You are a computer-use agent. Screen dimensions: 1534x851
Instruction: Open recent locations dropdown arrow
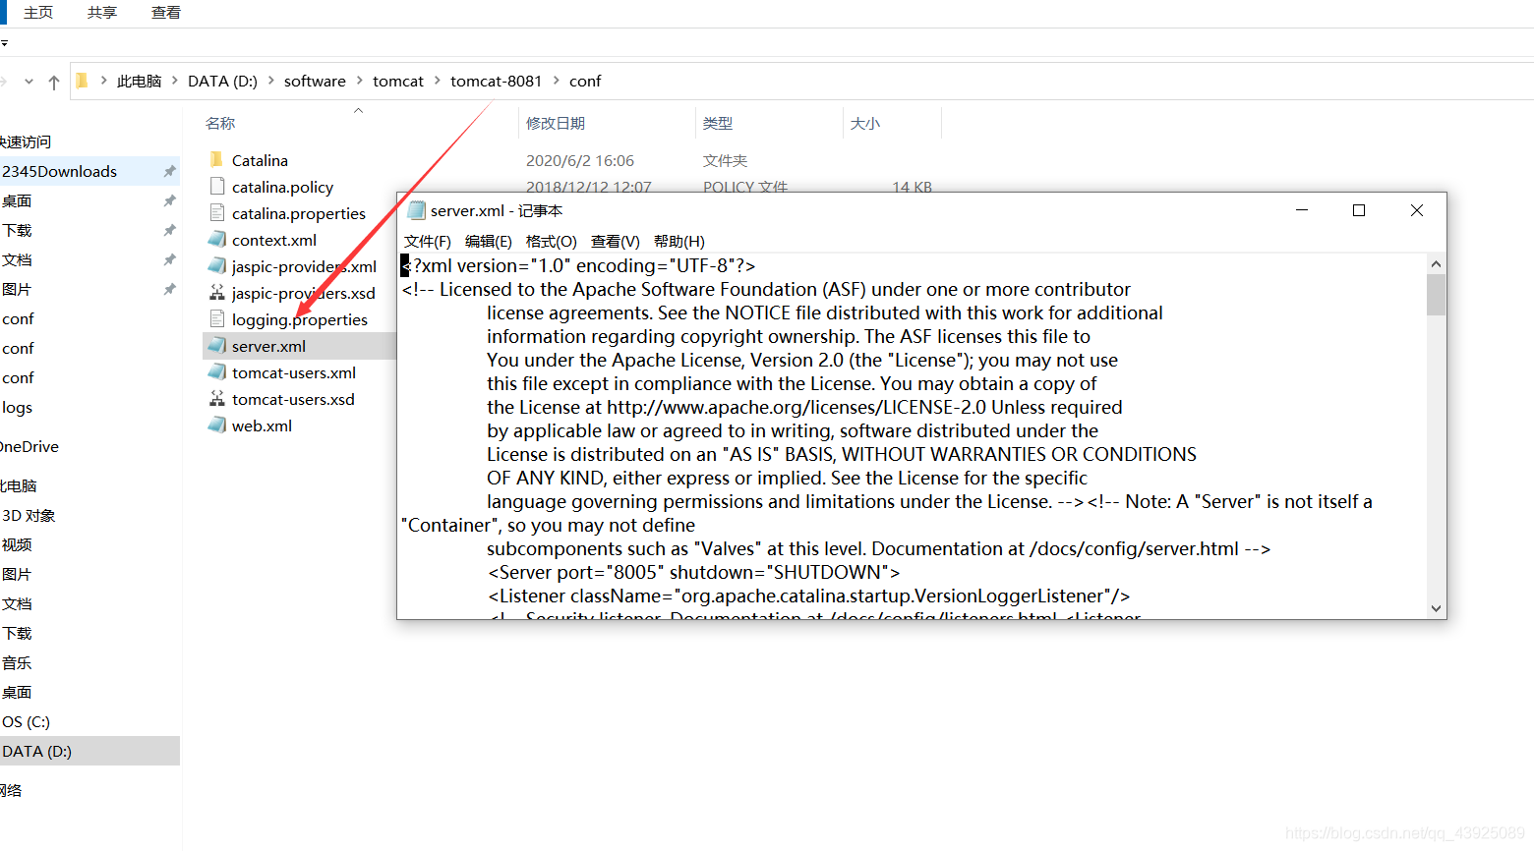tap(29, 82)
